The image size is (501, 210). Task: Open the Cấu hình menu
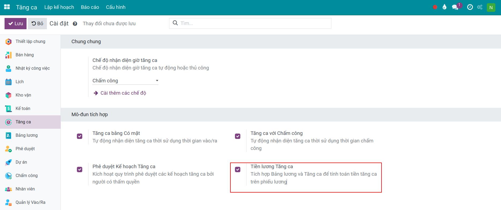click(x=116, y=7)
